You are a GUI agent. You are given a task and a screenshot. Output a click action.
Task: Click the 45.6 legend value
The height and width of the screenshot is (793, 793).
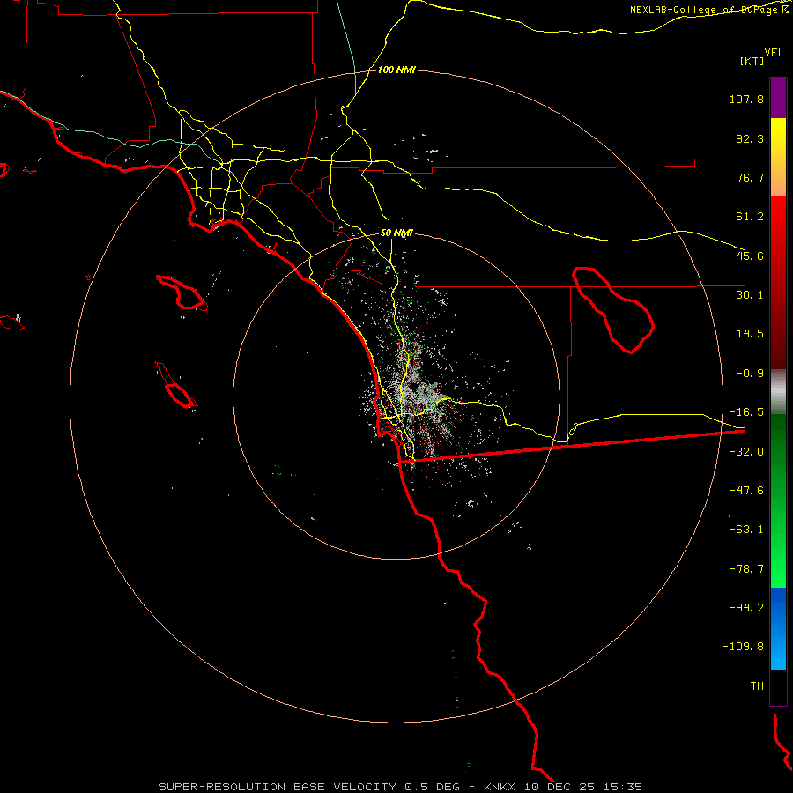(x=750, y=256)
